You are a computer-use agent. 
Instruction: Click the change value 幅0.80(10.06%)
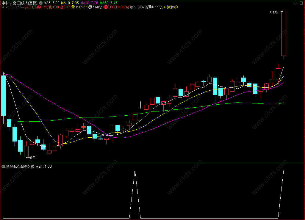click(116, 7)
